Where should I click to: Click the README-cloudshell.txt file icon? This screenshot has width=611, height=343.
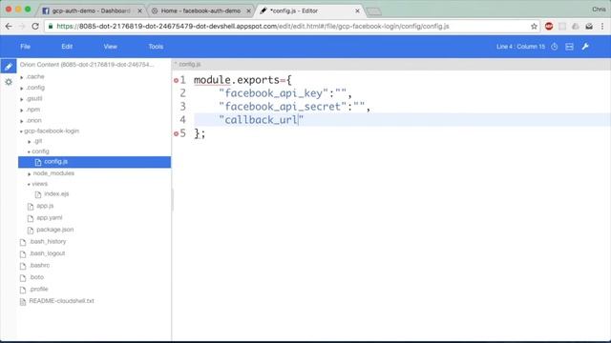(x=23, y=301)
